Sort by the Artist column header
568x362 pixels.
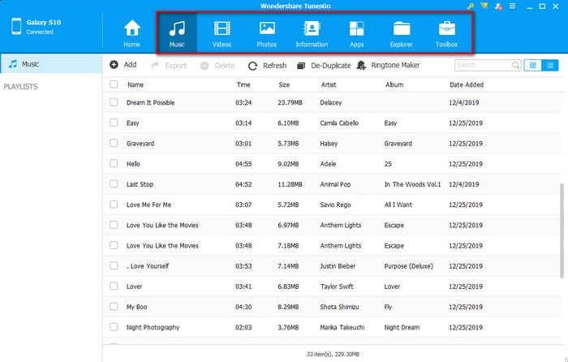(329, 84)
